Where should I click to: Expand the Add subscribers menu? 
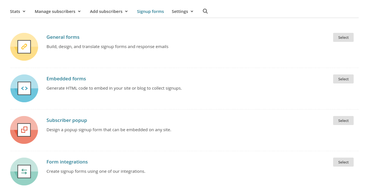pyautogui.click(x=109, y=11)
